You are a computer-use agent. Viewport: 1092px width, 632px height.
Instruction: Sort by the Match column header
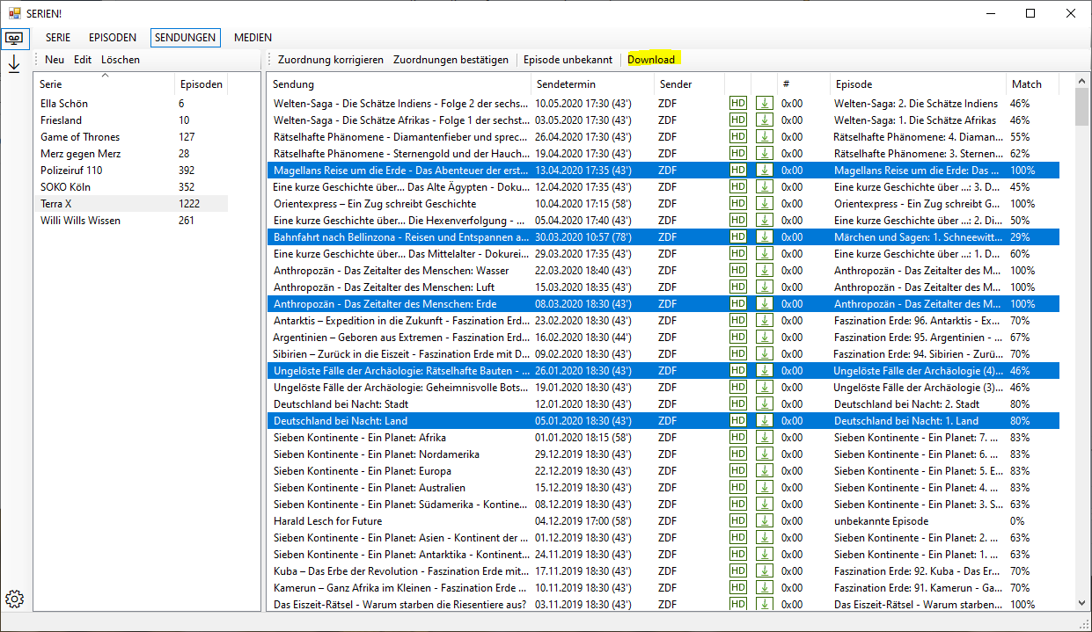coord(1026,84)
